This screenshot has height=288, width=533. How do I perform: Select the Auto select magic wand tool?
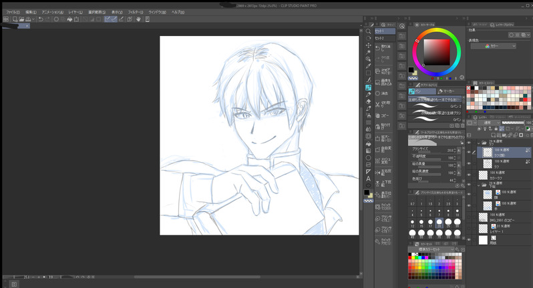(368, 52)
